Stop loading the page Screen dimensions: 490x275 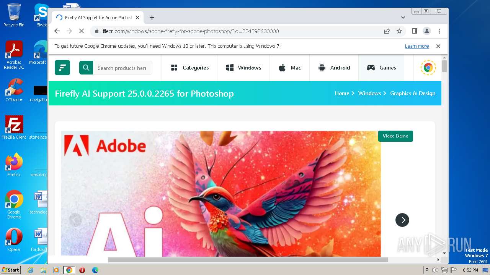[x=82, y=31]
